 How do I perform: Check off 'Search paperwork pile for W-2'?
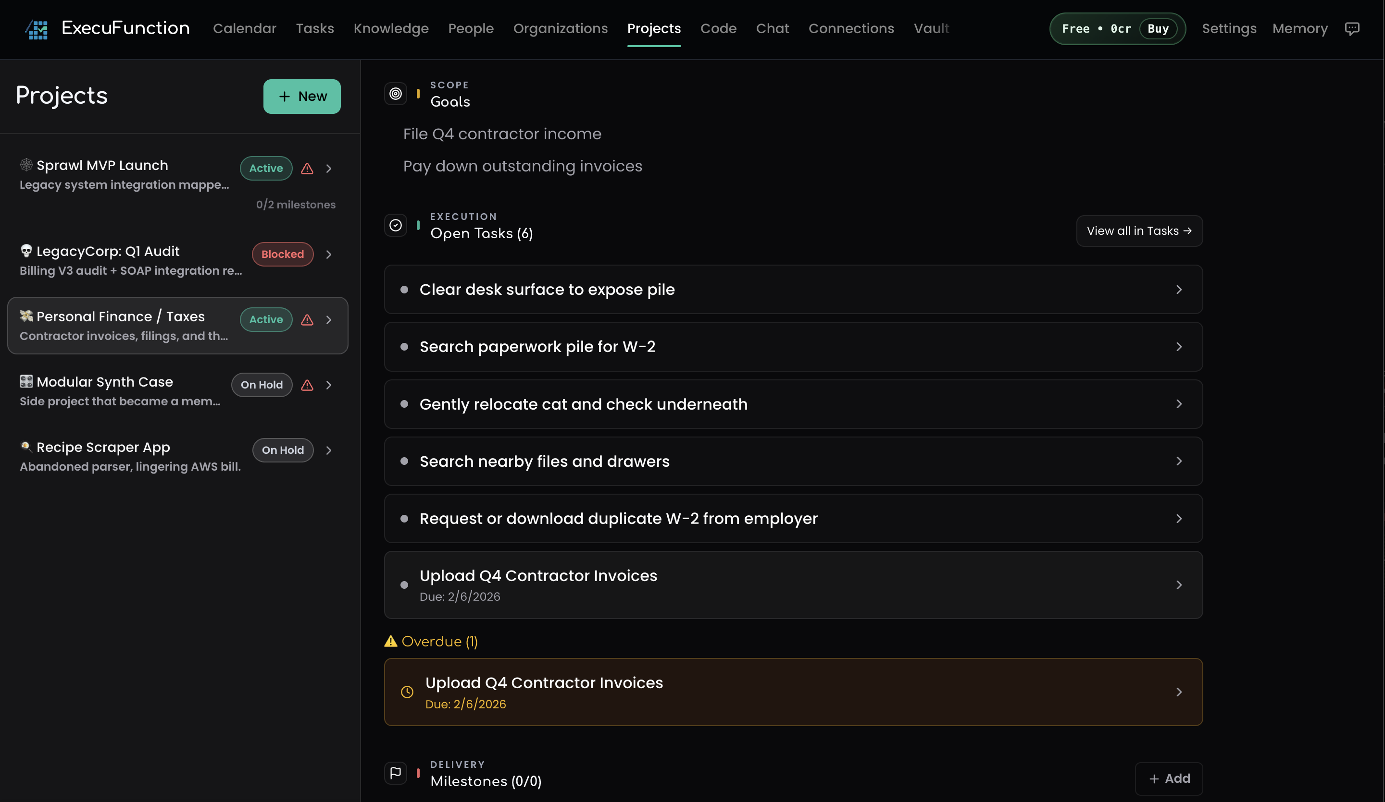(405, 346)
